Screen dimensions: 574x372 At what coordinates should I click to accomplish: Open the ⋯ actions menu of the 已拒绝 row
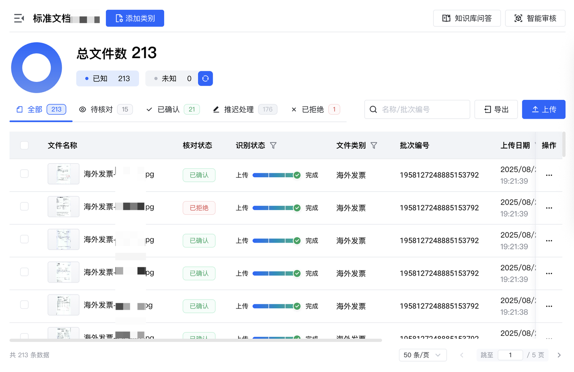tap(549, 208)
